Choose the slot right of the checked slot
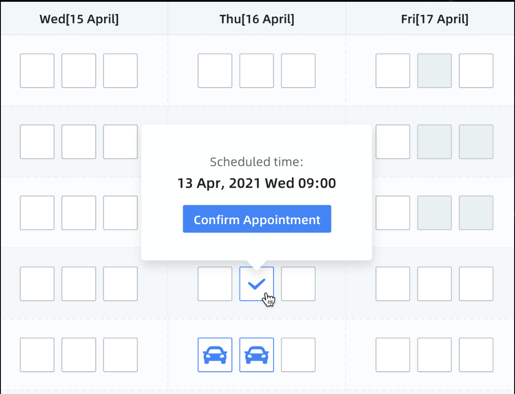515x394 pixels. 298,284
